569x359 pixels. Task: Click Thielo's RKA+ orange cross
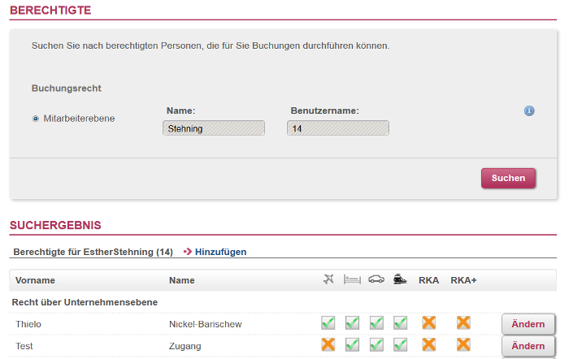[463, 322]
